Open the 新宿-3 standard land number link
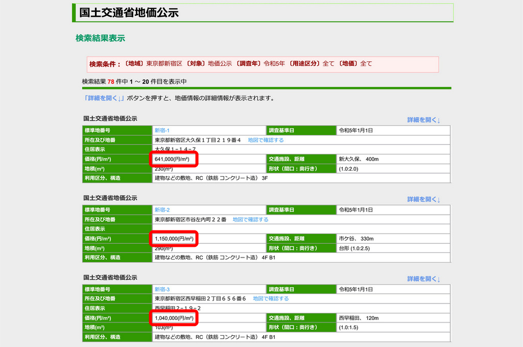This screenshot has height=347, width=523. (162, 289)
